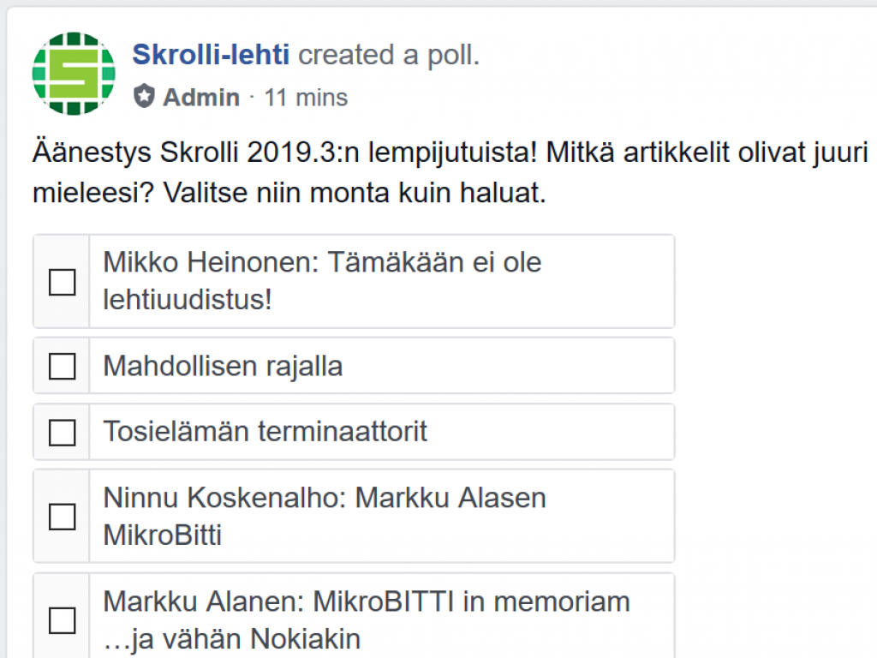Click the 'Mahdollisen rajalla' option label
The image size is (877, 658).
pyautogui.click(x=223, y=367)
